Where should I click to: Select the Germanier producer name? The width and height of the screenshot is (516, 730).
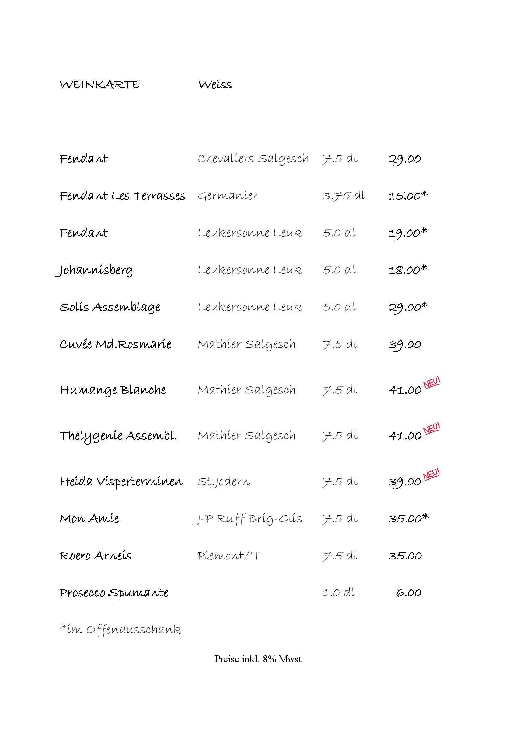click(x=228, y=196)
